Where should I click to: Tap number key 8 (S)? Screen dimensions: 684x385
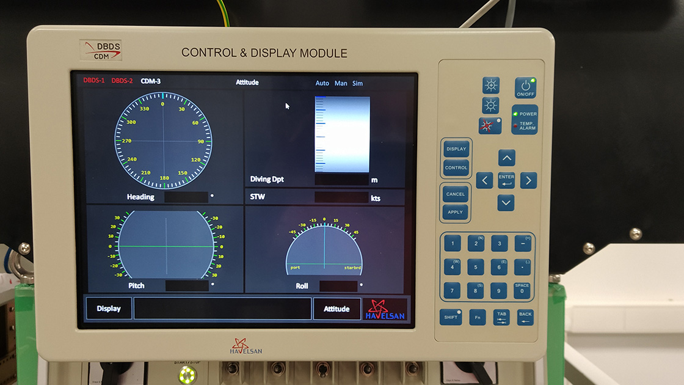pyautogui.click(x=475, y=290)
